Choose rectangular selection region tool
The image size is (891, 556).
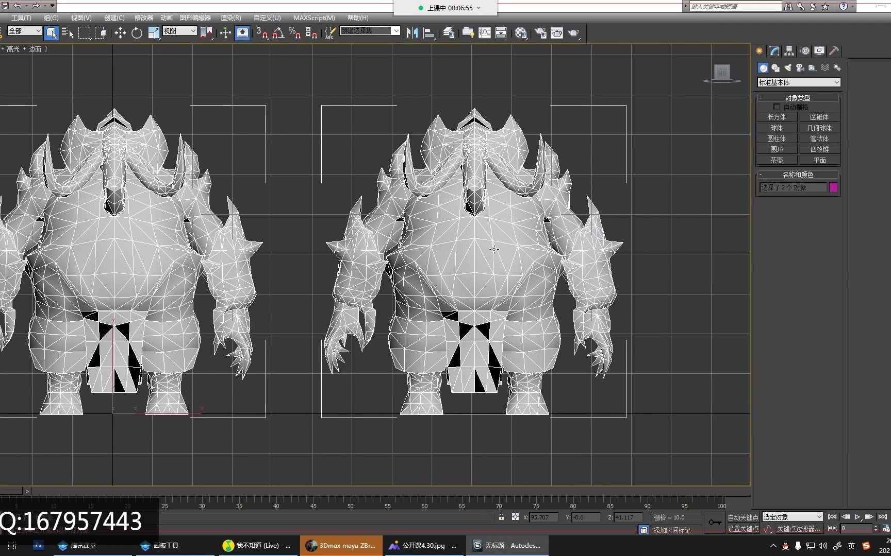[x=84, y=33]
